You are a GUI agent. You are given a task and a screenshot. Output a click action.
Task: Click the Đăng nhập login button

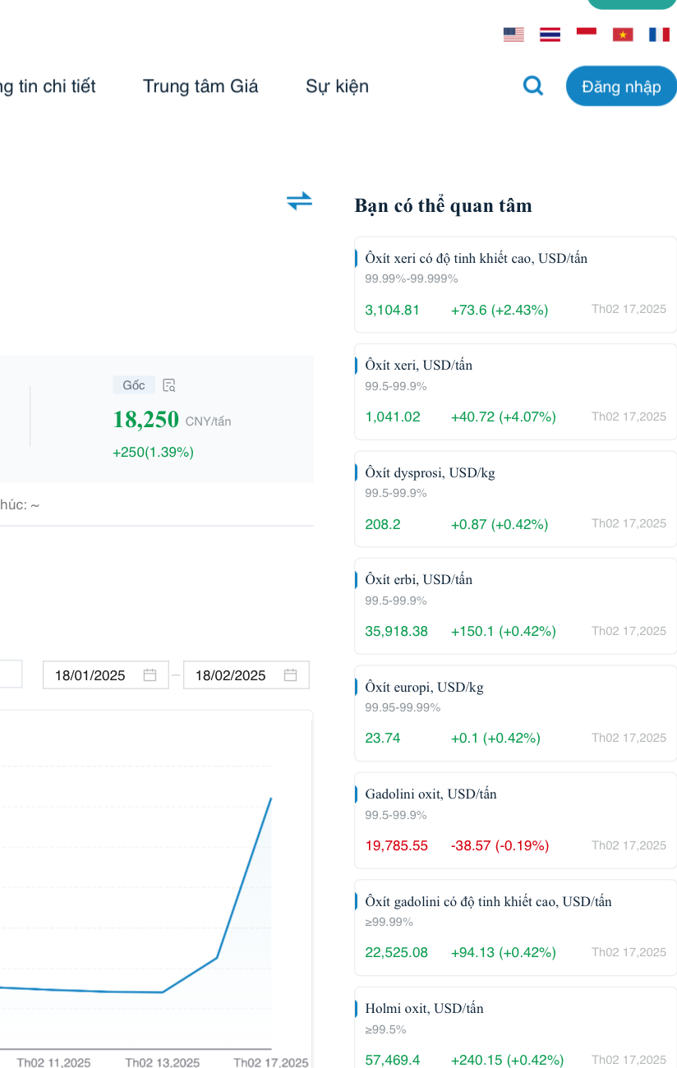[x=621, y=86]
